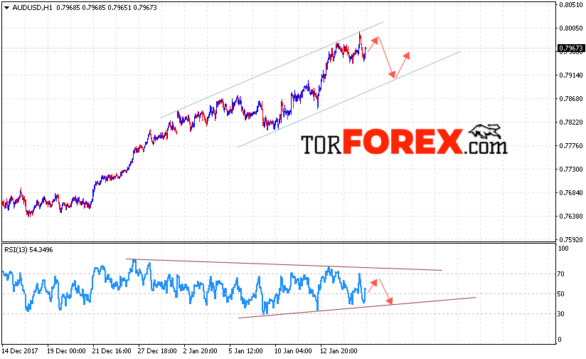Click the 12 Jan 20:00 time label
586x359 pixels.
[339, 351]
